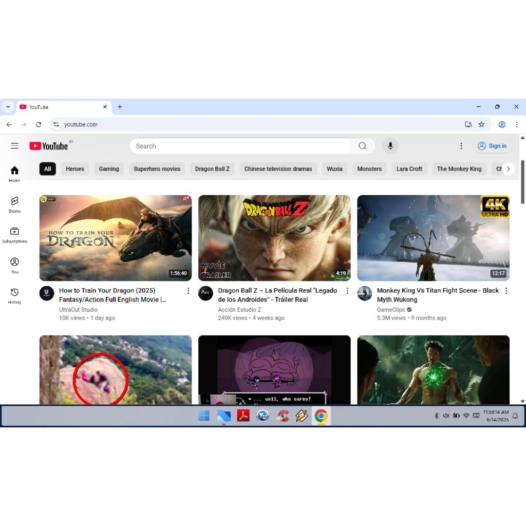Viewport: 526px width, 526px height.
Task: Open Shorts in sidebar
Action: [x=14, y=204]
